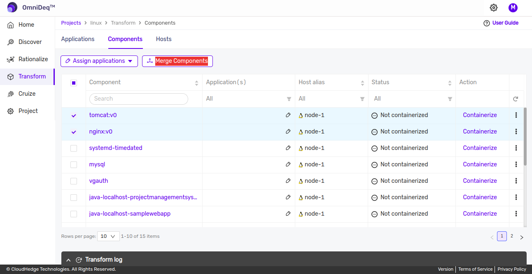The width and height of the screenshot is (532, 274).
Task: Open Terms of Service footer link
Action: tap(475, 269)
